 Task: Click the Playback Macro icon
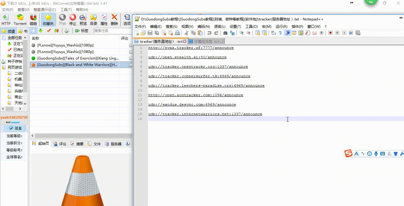point(344,33)
